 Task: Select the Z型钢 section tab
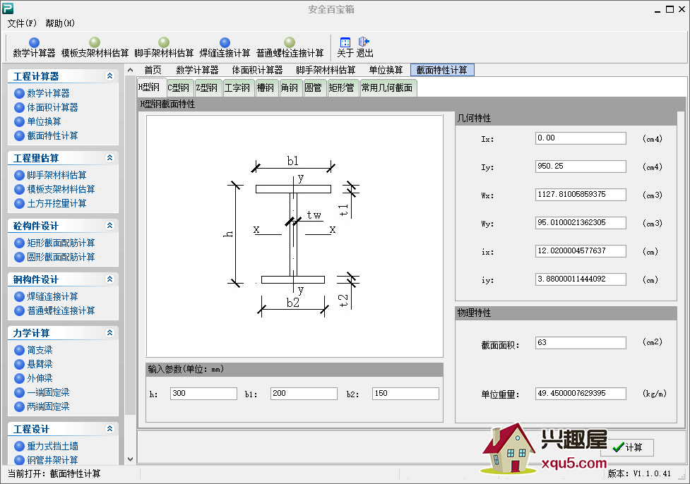[x=207, y=88]
